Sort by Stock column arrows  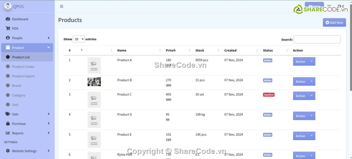219,50
